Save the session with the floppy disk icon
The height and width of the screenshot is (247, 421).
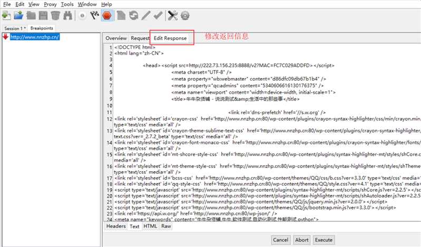43,16
